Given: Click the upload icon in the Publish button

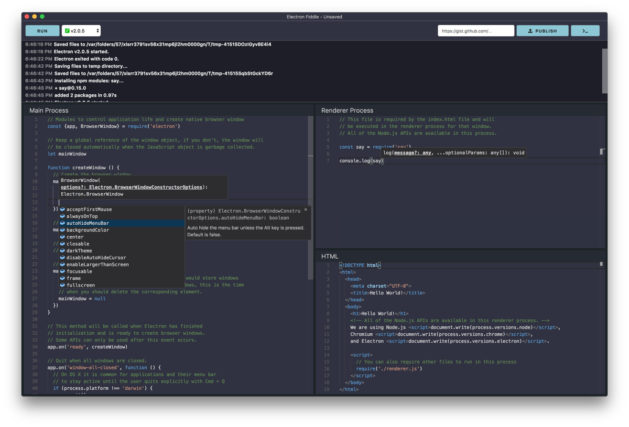Looking at the screenshot, I should [x=530, y=31].
